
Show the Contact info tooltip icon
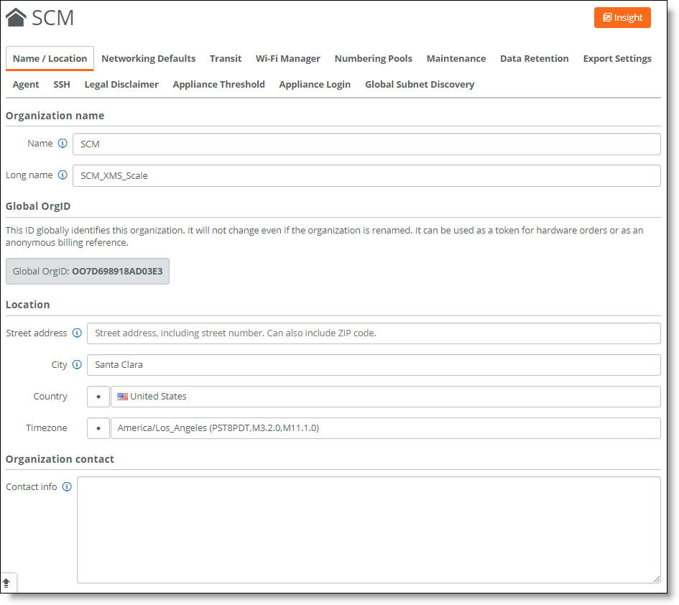67,486
